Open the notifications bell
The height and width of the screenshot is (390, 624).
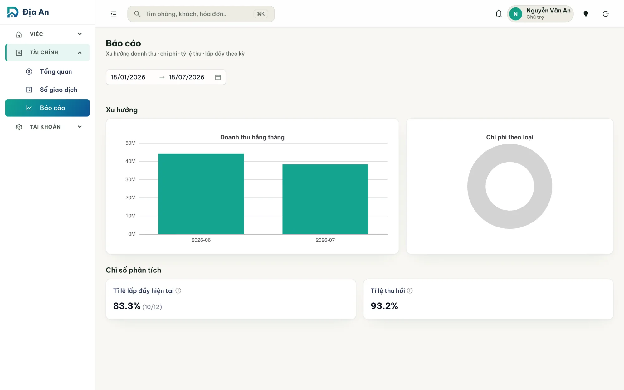[499, 14]
